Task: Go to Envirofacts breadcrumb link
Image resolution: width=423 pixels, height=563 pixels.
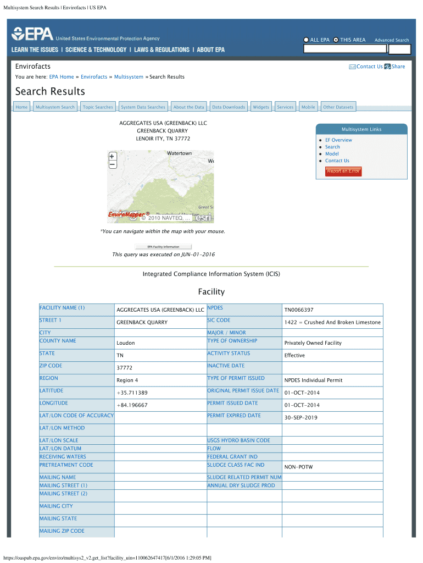Action: tap(94, 77)
